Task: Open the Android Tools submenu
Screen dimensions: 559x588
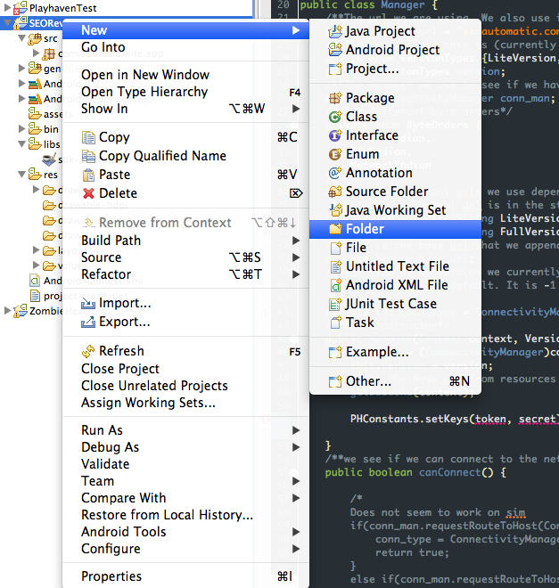Action: click(x=123, y=532)
